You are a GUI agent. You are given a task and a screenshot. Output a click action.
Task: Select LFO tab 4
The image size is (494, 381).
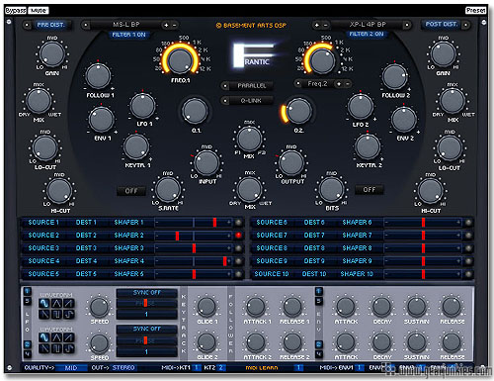tap(27, 354)
